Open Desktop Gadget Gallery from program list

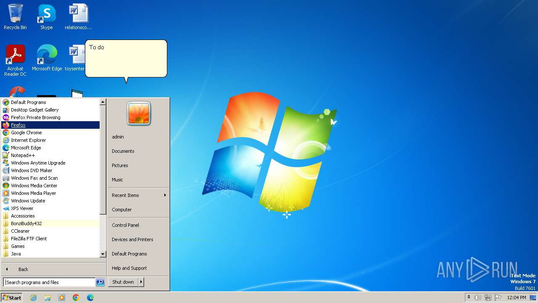pos(50,110)
